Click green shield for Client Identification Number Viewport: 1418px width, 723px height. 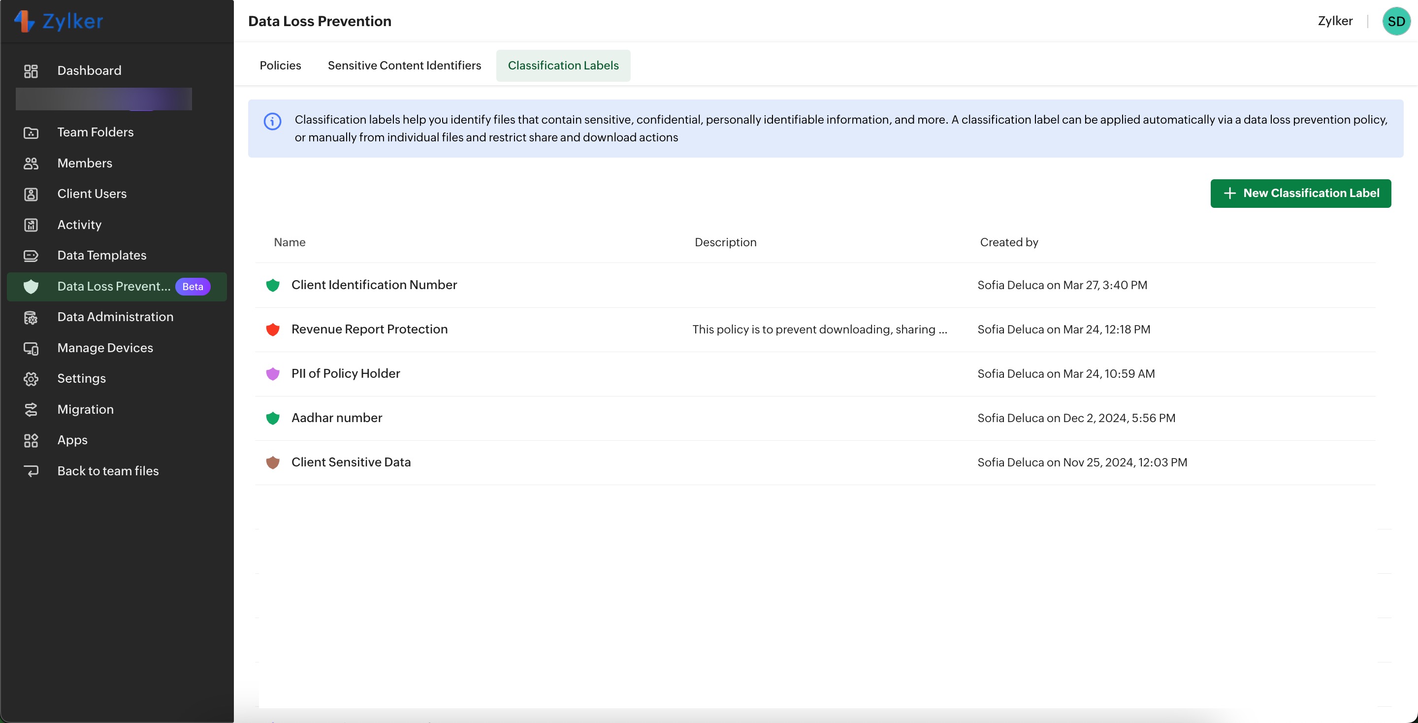point(272,285)
